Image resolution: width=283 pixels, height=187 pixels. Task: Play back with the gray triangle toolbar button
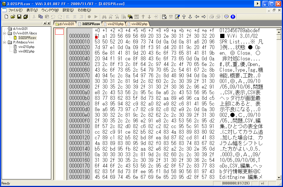(96, 17)
